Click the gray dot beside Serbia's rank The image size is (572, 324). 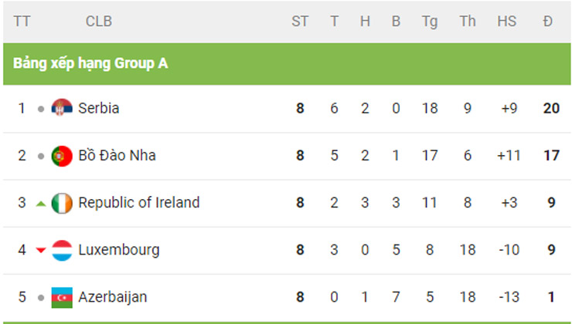pos(41,109)
